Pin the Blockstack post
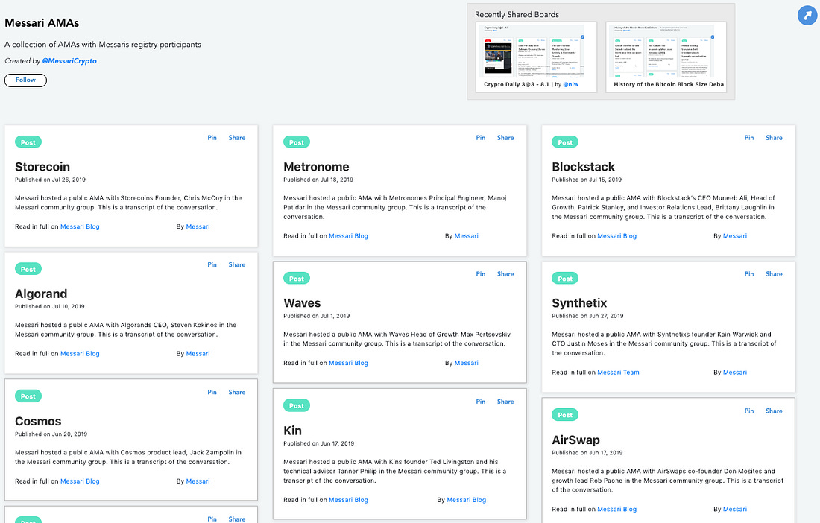Image resolution: width=820 pixels, height=523 pixels. coord(749,138)
